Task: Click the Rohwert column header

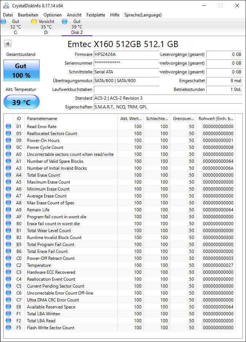Action: pyautogui.click(x=216, y=118)
